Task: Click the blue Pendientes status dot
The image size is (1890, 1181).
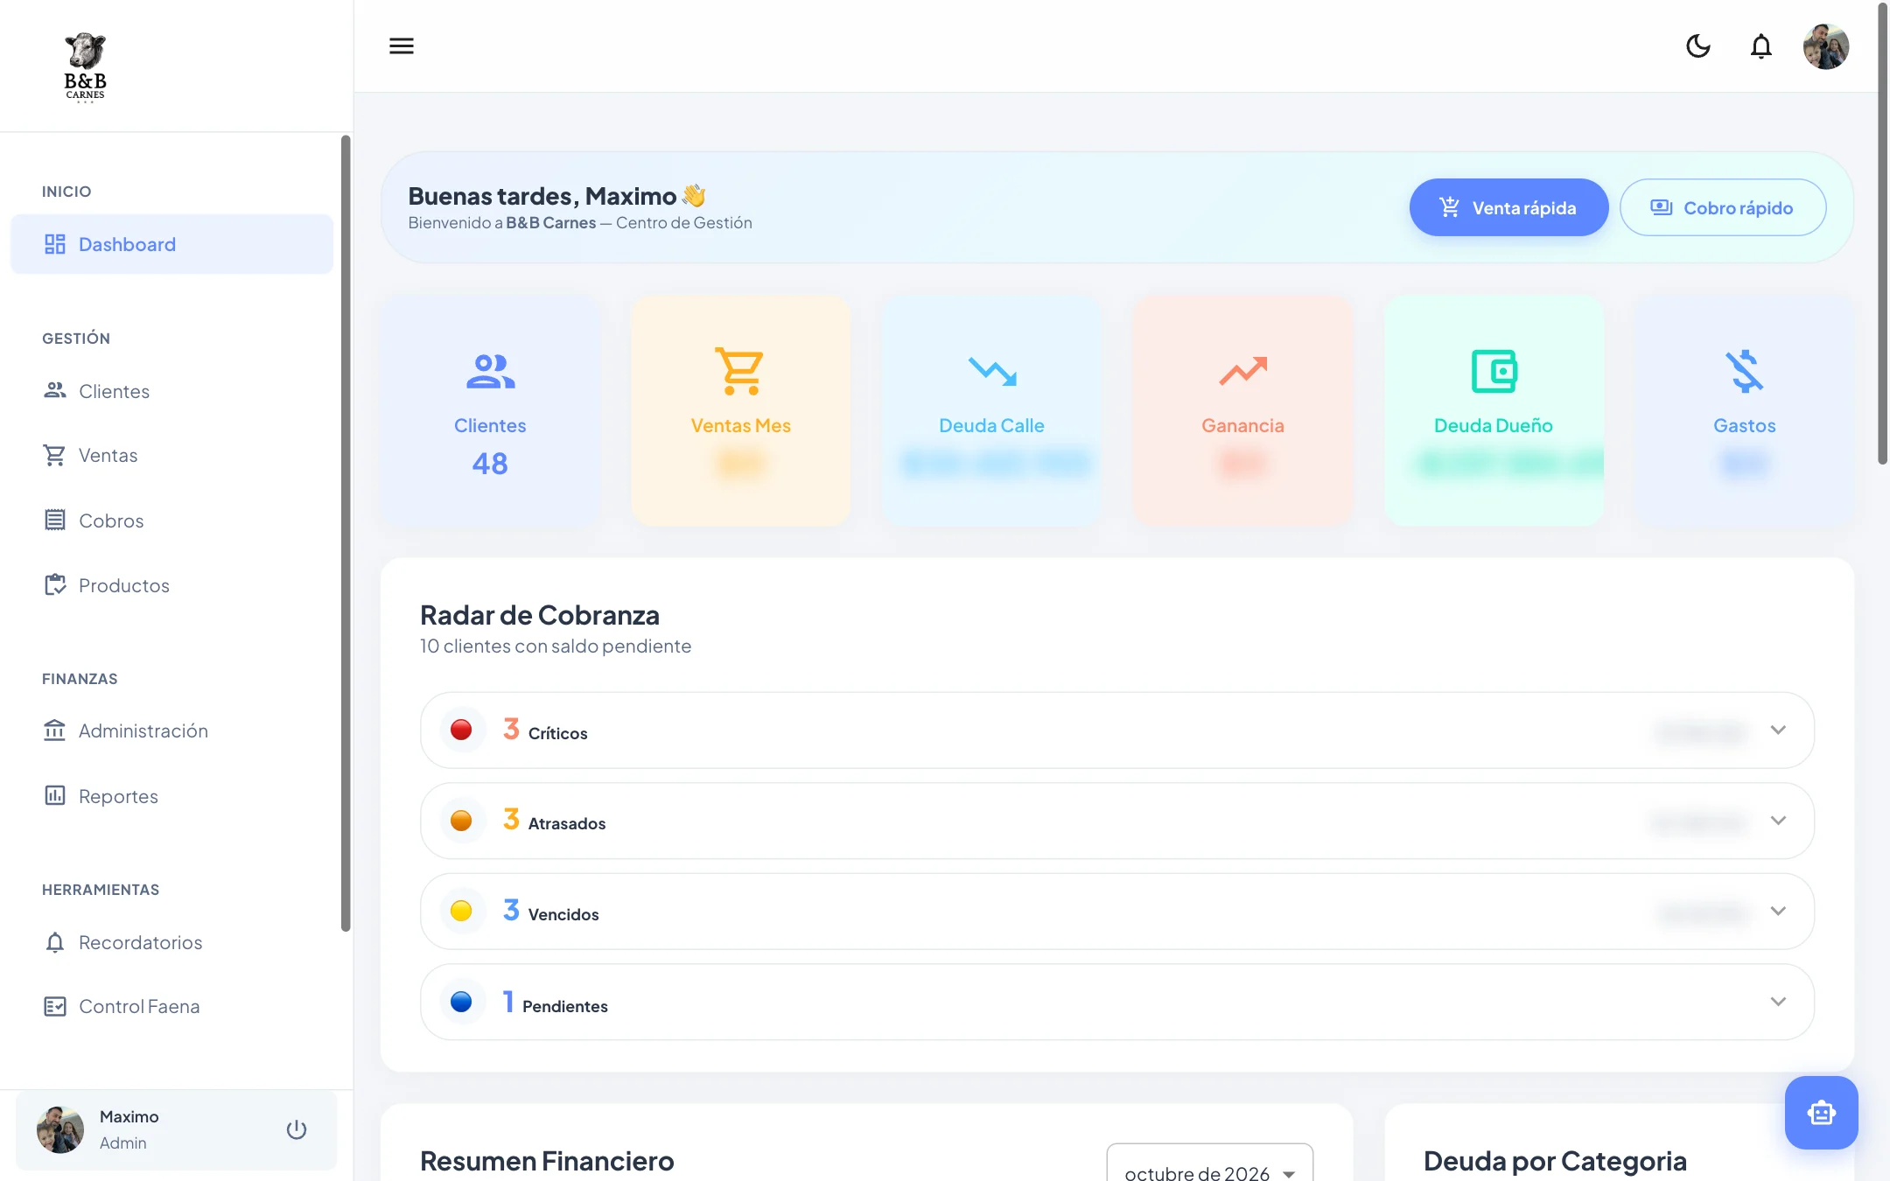Action: tap(461, 1002)
